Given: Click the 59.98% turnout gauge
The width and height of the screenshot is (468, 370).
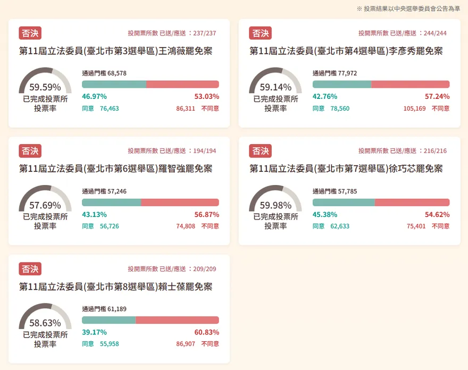Looking at the screenshot, I should coord(275,203).
